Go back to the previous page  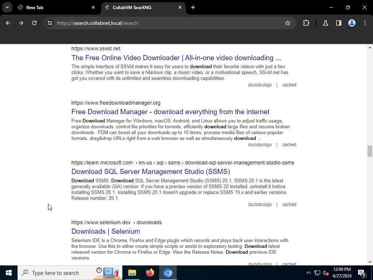tap(8, 23)
